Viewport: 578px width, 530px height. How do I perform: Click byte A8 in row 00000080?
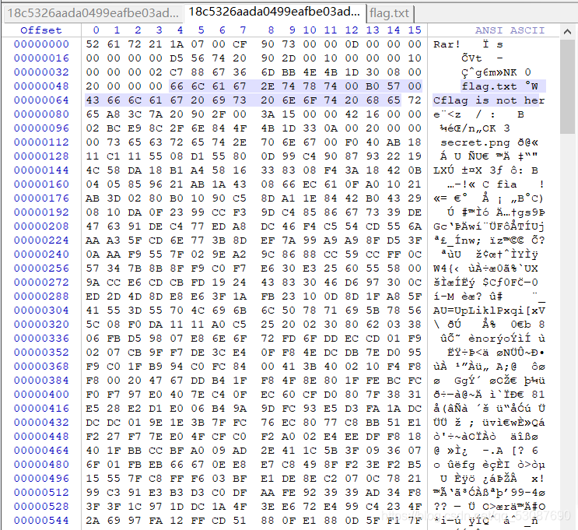114,114
